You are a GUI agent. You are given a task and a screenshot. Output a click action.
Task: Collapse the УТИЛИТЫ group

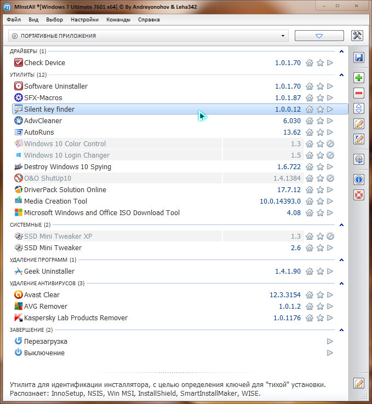coord(341,74)
